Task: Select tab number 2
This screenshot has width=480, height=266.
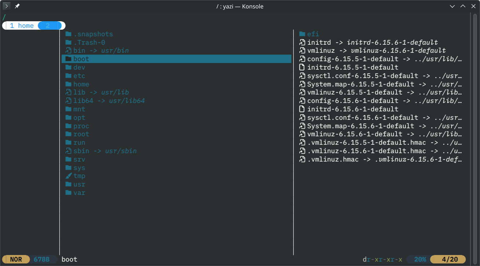Action: pyautogui.click(x=48, y=26)
